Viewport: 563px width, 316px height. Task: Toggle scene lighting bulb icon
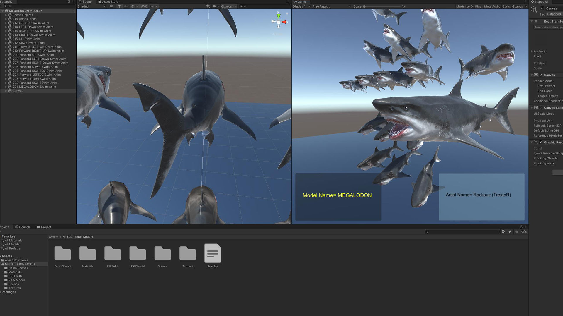tap(119, 6)
